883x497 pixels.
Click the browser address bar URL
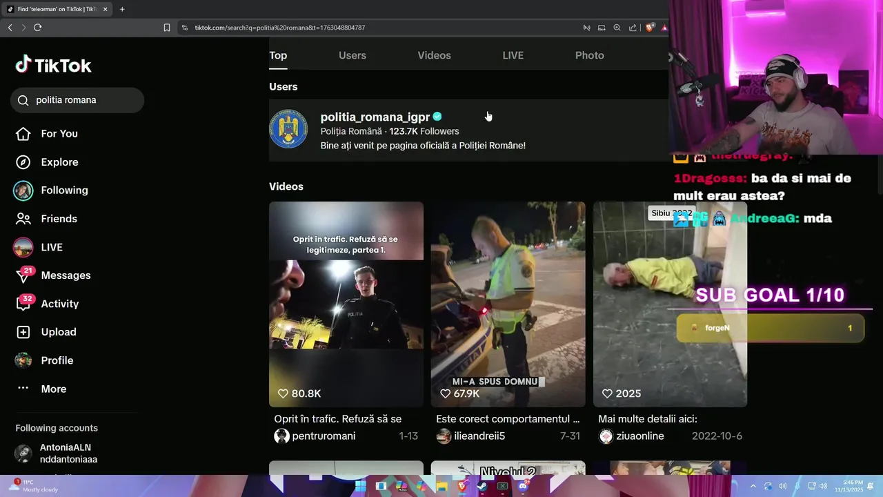pos(280,28)
